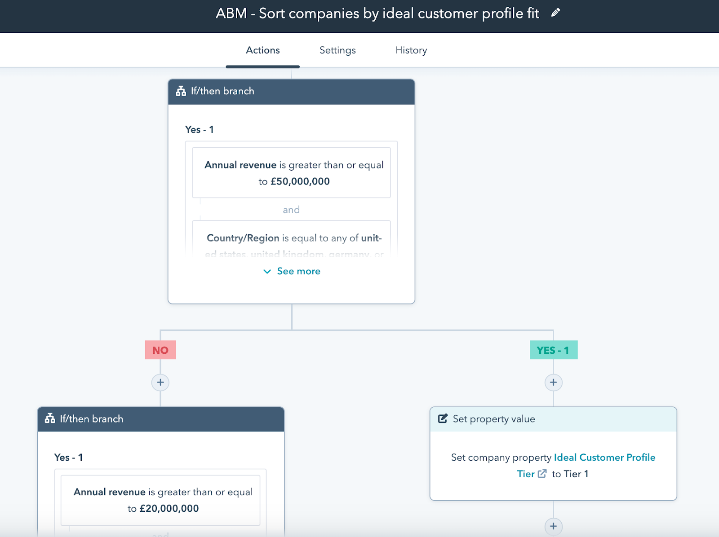Open the external link icon beside Tier
This screenshot has width=719, height=537.
point(542,474)
